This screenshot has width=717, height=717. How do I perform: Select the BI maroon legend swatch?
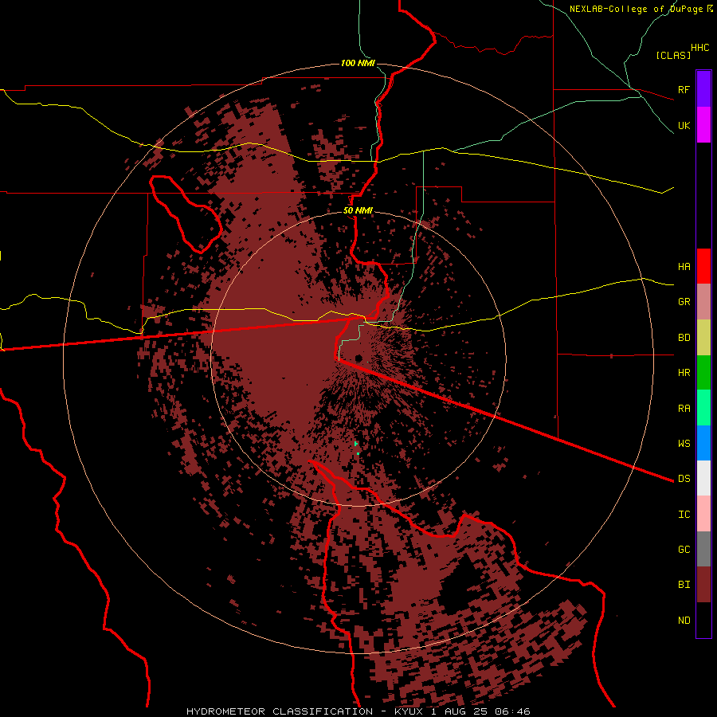tap(703, 585)
